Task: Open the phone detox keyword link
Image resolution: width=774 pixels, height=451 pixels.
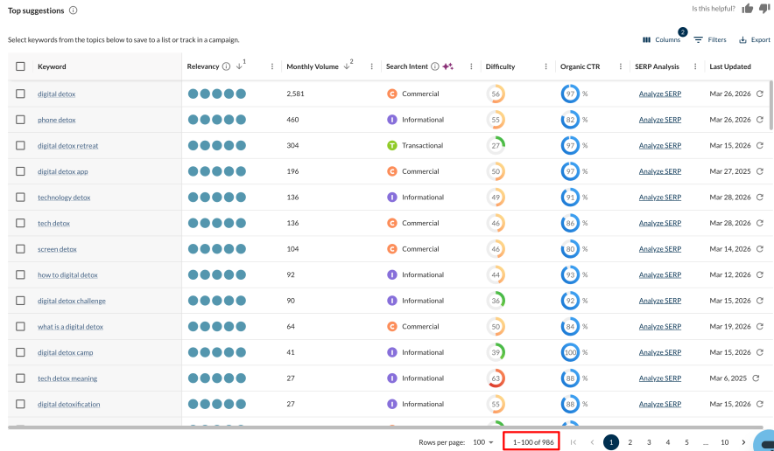Action: [56, 120]
